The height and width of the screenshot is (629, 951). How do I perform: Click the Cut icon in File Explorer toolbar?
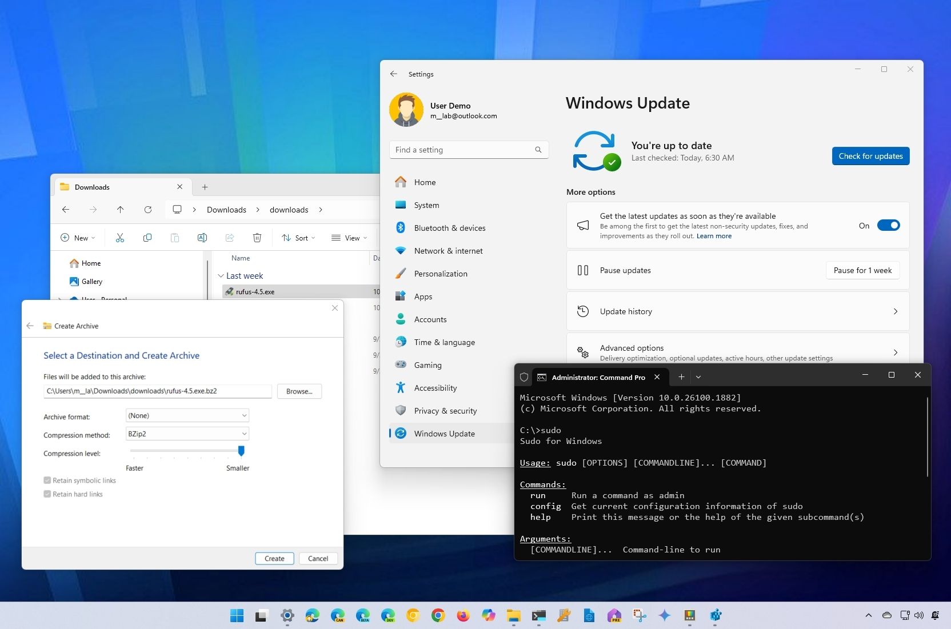pos(120,238)
